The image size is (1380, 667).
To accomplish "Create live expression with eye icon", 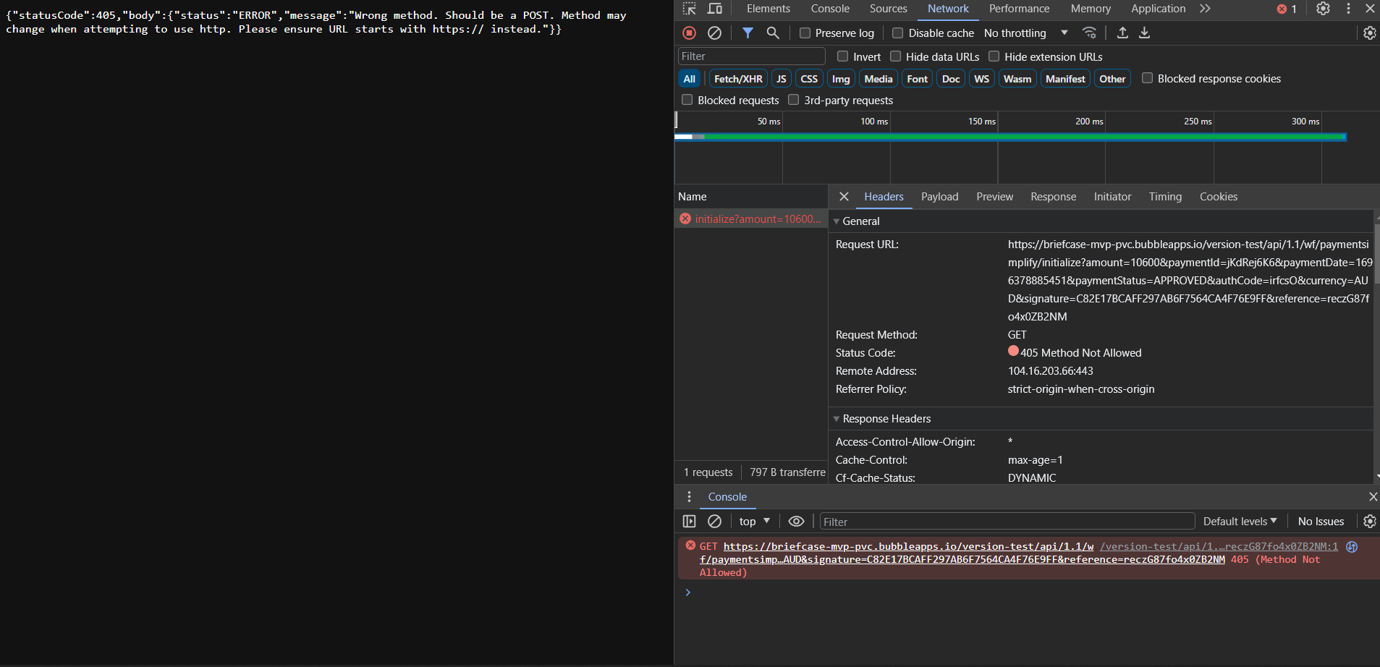I will click(x=796, y=521).
